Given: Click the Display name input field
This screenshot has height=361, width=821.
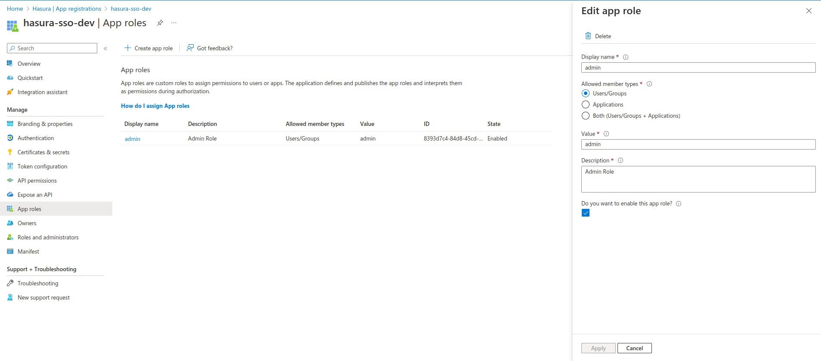Looking at the screenshot, I should (698, 67).
